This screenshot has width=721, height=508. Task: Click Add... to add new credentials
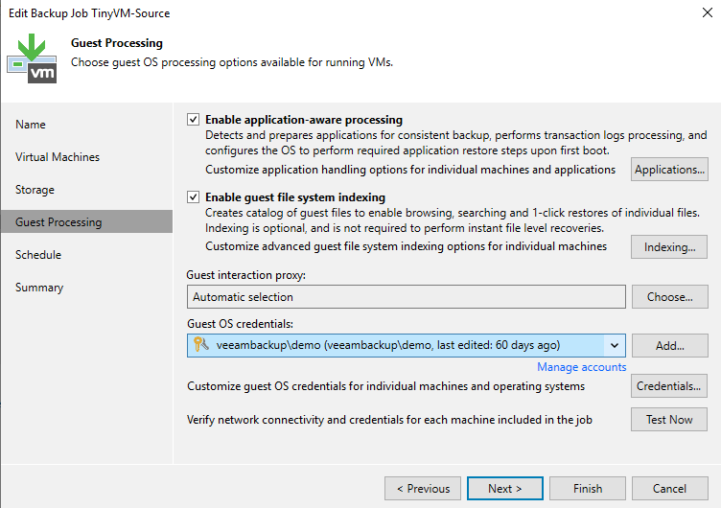coord(669,345)
